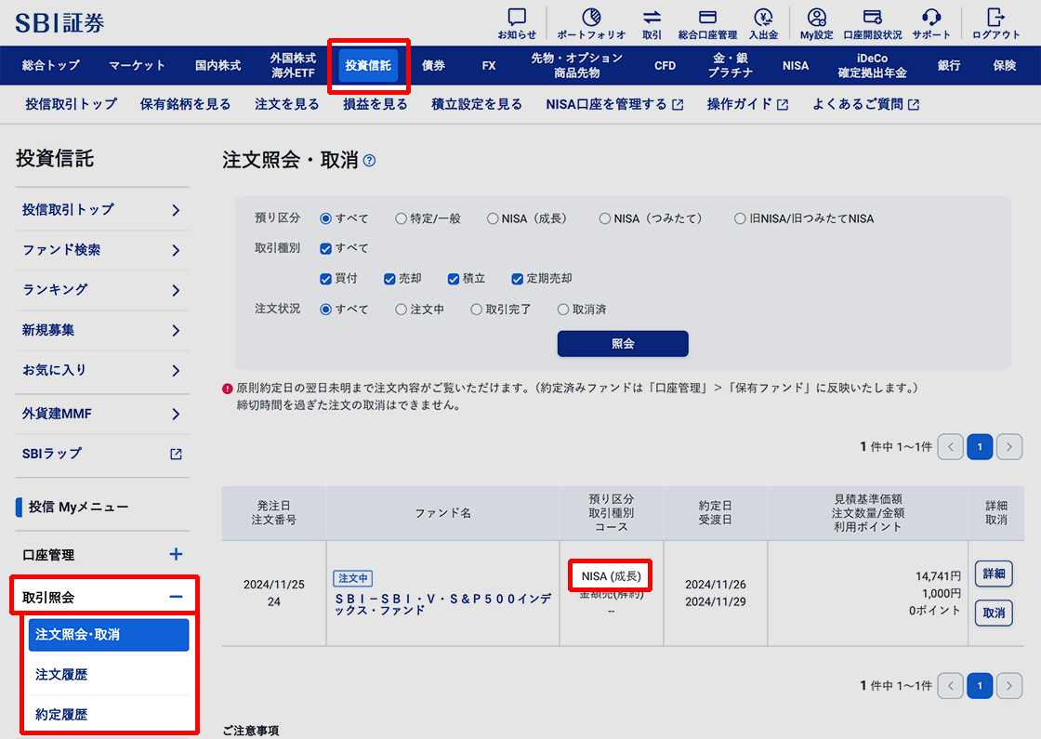Image resolution: width=1041 pixels, height=739 pixels.
Task: Uncheck the 定期売却 checkbox
Action: 517,279
